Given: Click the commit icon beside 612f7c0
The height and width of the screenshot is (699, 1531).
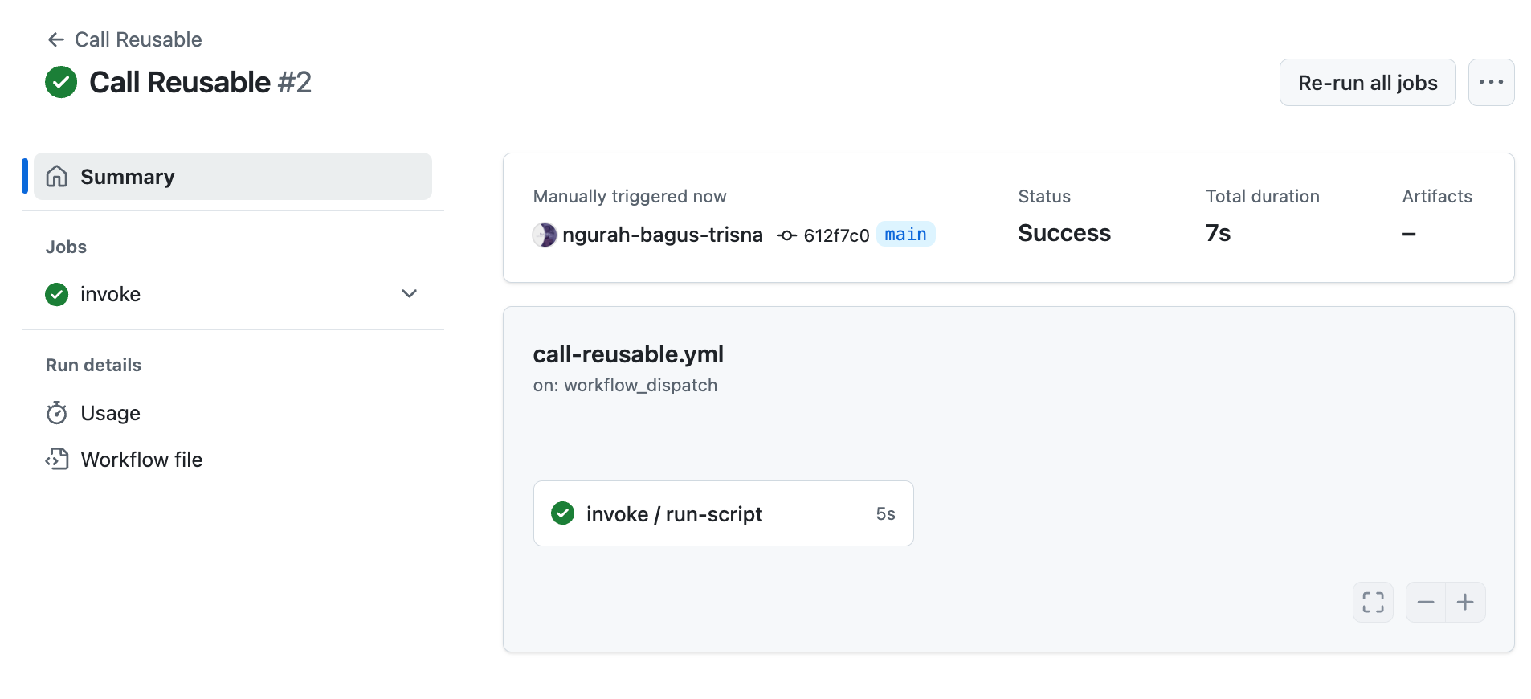Looking at the screenshot, I should [x=787, y=235].
